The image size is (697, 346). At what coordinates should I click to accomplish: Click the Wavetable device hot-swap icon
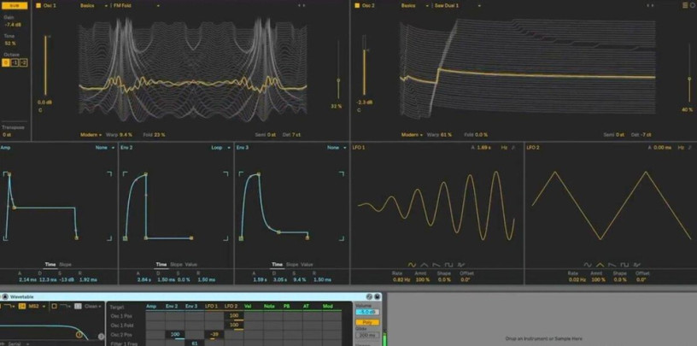click(x=369, y=296)
